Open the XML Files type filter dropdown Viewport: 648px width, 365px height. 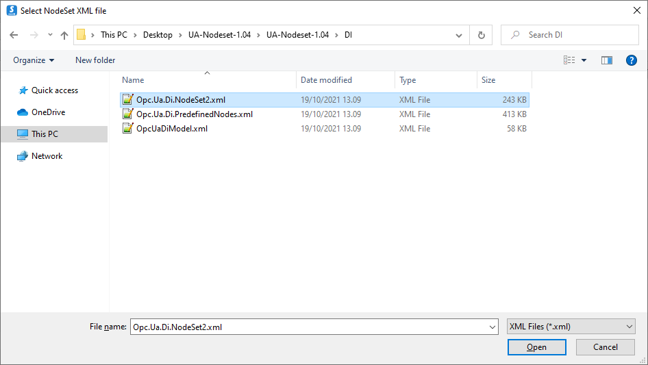click(571, 327)
